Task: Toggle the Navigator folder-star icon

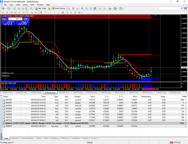Action: tap(23, 8)
